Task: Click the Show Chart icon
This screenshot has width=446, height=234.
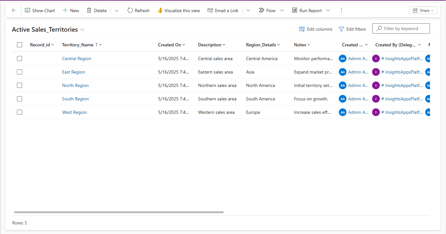Action: [28, 11]
